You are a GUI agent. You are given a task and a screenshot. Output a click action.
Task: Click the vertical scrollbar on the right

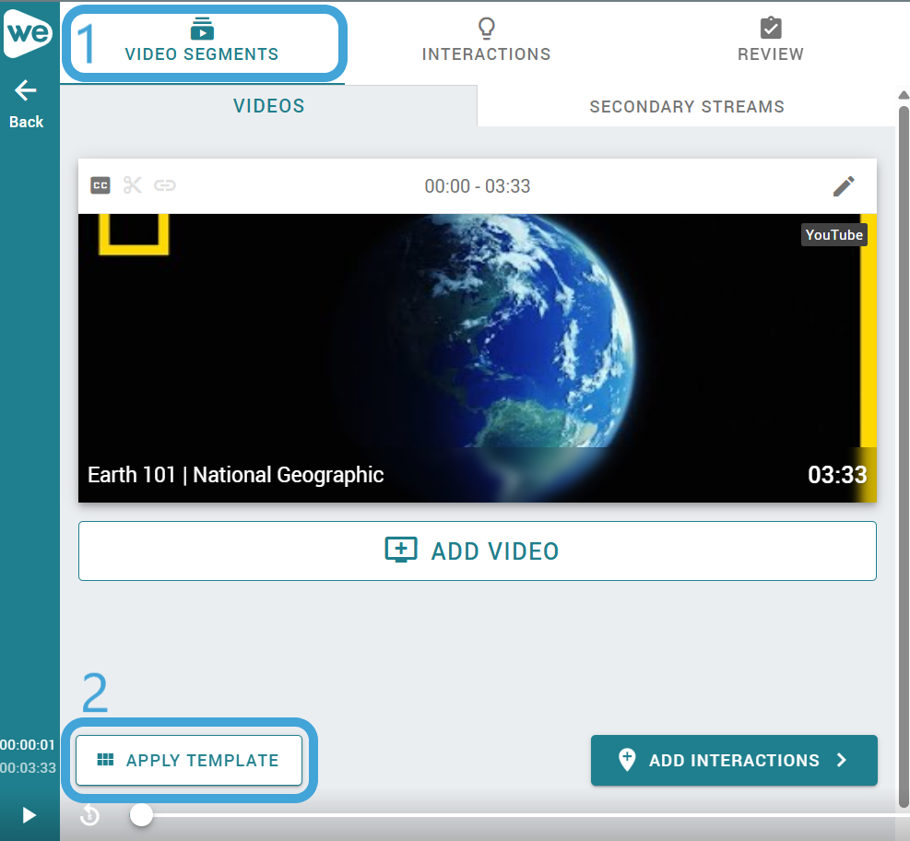coord(904,456)
